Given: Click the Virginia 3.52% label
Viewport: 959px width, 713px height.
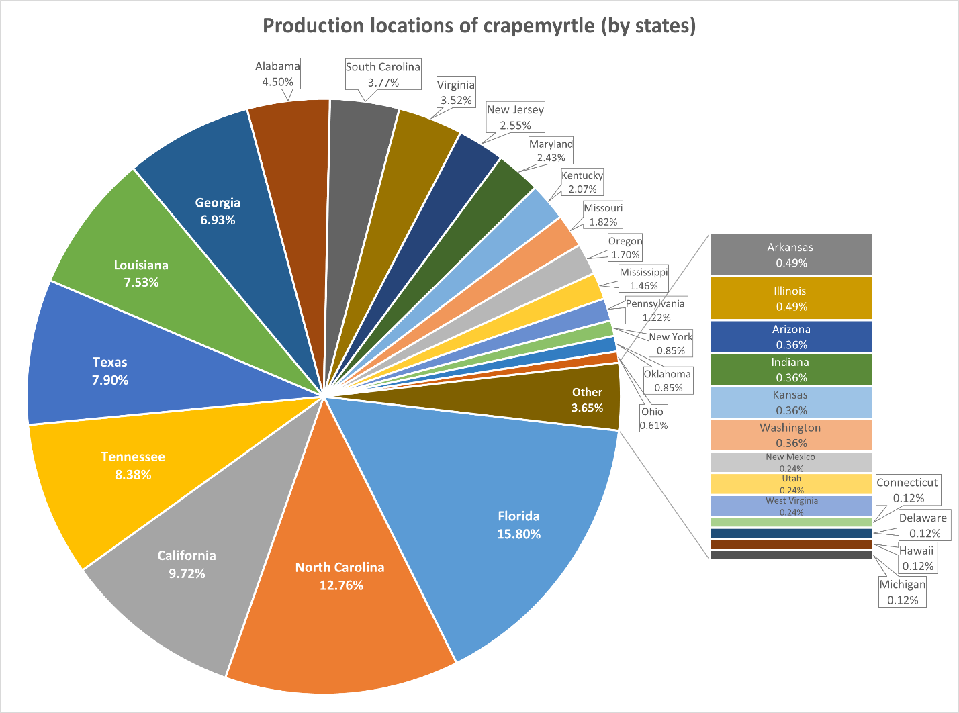Looking at the screenshot, I should click(x=456, y=93).
